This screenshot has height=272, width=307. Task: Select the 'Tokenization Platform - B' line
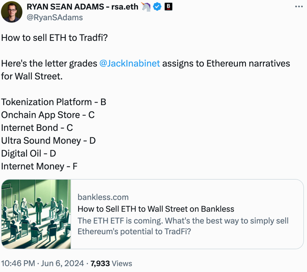tap(54, 102)
